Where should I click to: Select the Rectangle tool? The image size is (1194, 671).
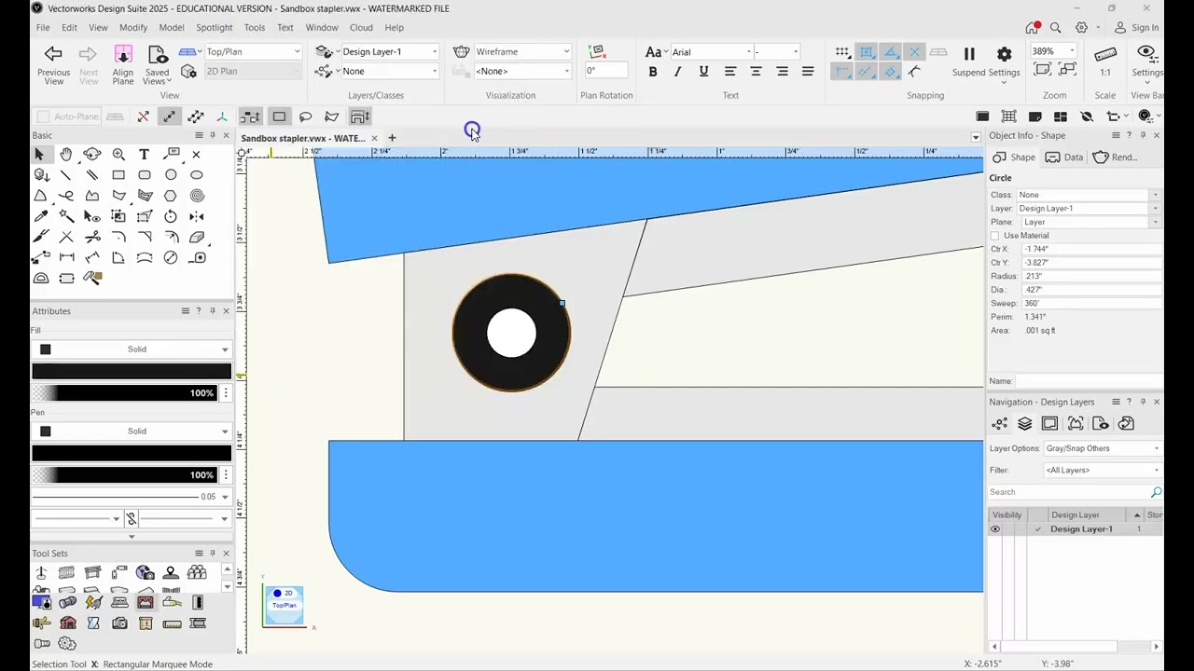(x=118, y=175)
